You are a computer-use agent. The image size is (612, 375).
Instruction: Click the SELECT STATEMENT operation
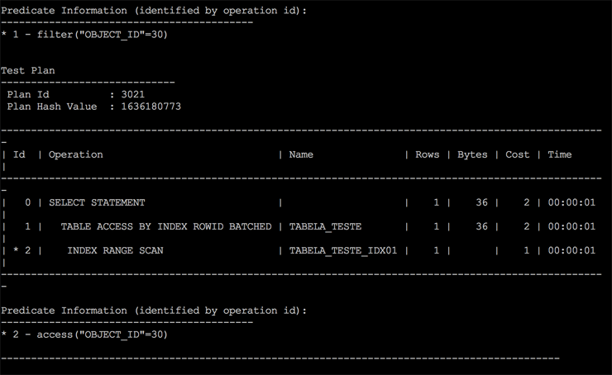97,202
